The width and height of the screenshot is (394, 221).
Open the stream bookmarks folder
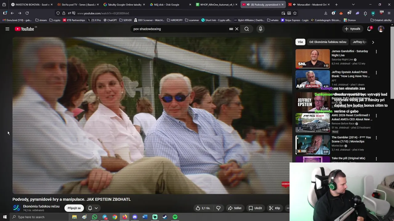pyautogui.click(x=41, y=20)
